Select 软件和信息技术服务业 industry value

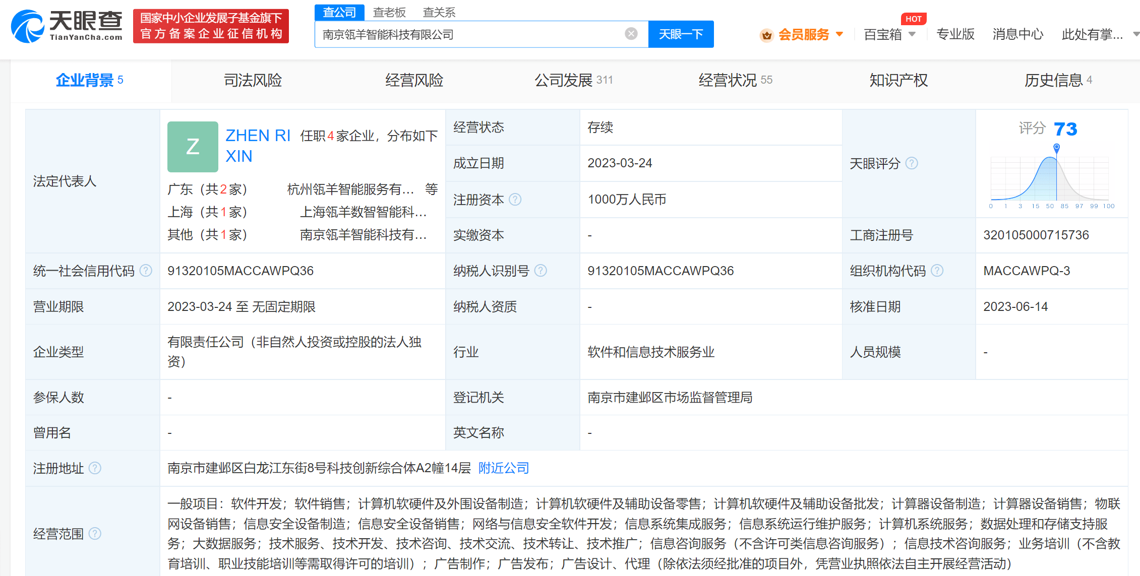pos(651,352)
